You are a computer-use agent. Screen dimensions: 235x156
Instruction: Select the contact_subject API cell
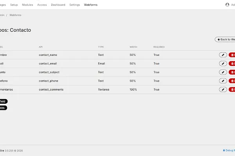[49, 72]
